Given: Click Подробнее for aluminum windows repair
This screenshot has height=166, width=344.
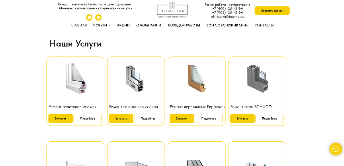Looking at the screenshot, I should pyautogui.click(x=148, y=118).
